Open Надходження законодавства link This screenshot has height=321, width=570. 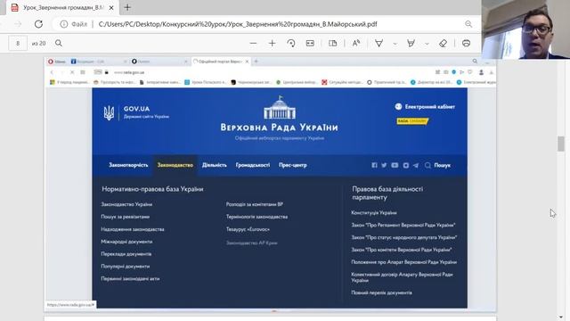133,229
